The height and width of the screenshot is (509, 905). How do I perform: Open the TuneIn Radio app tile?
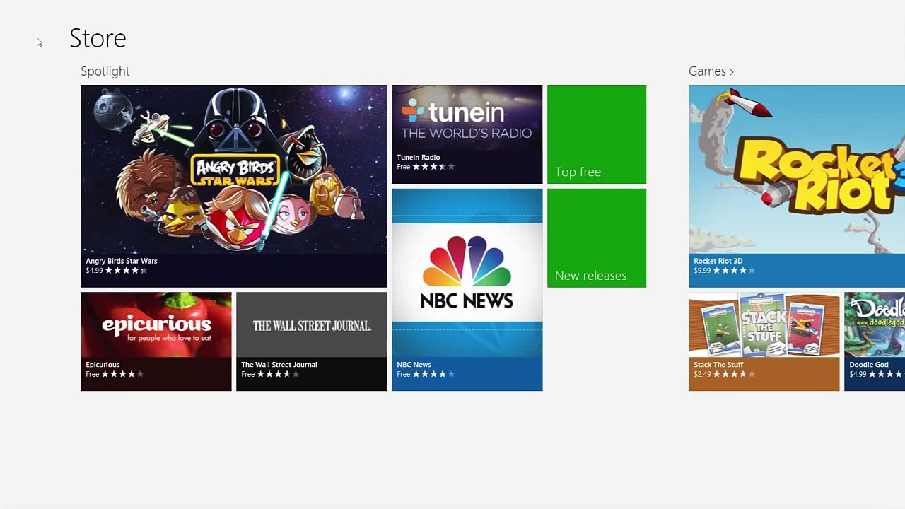[467, 134]
